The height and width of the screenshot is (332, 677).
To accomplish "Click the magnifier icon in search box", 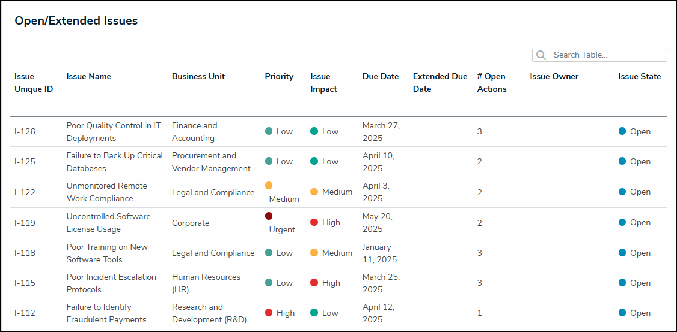I will (x=541, y=55).
